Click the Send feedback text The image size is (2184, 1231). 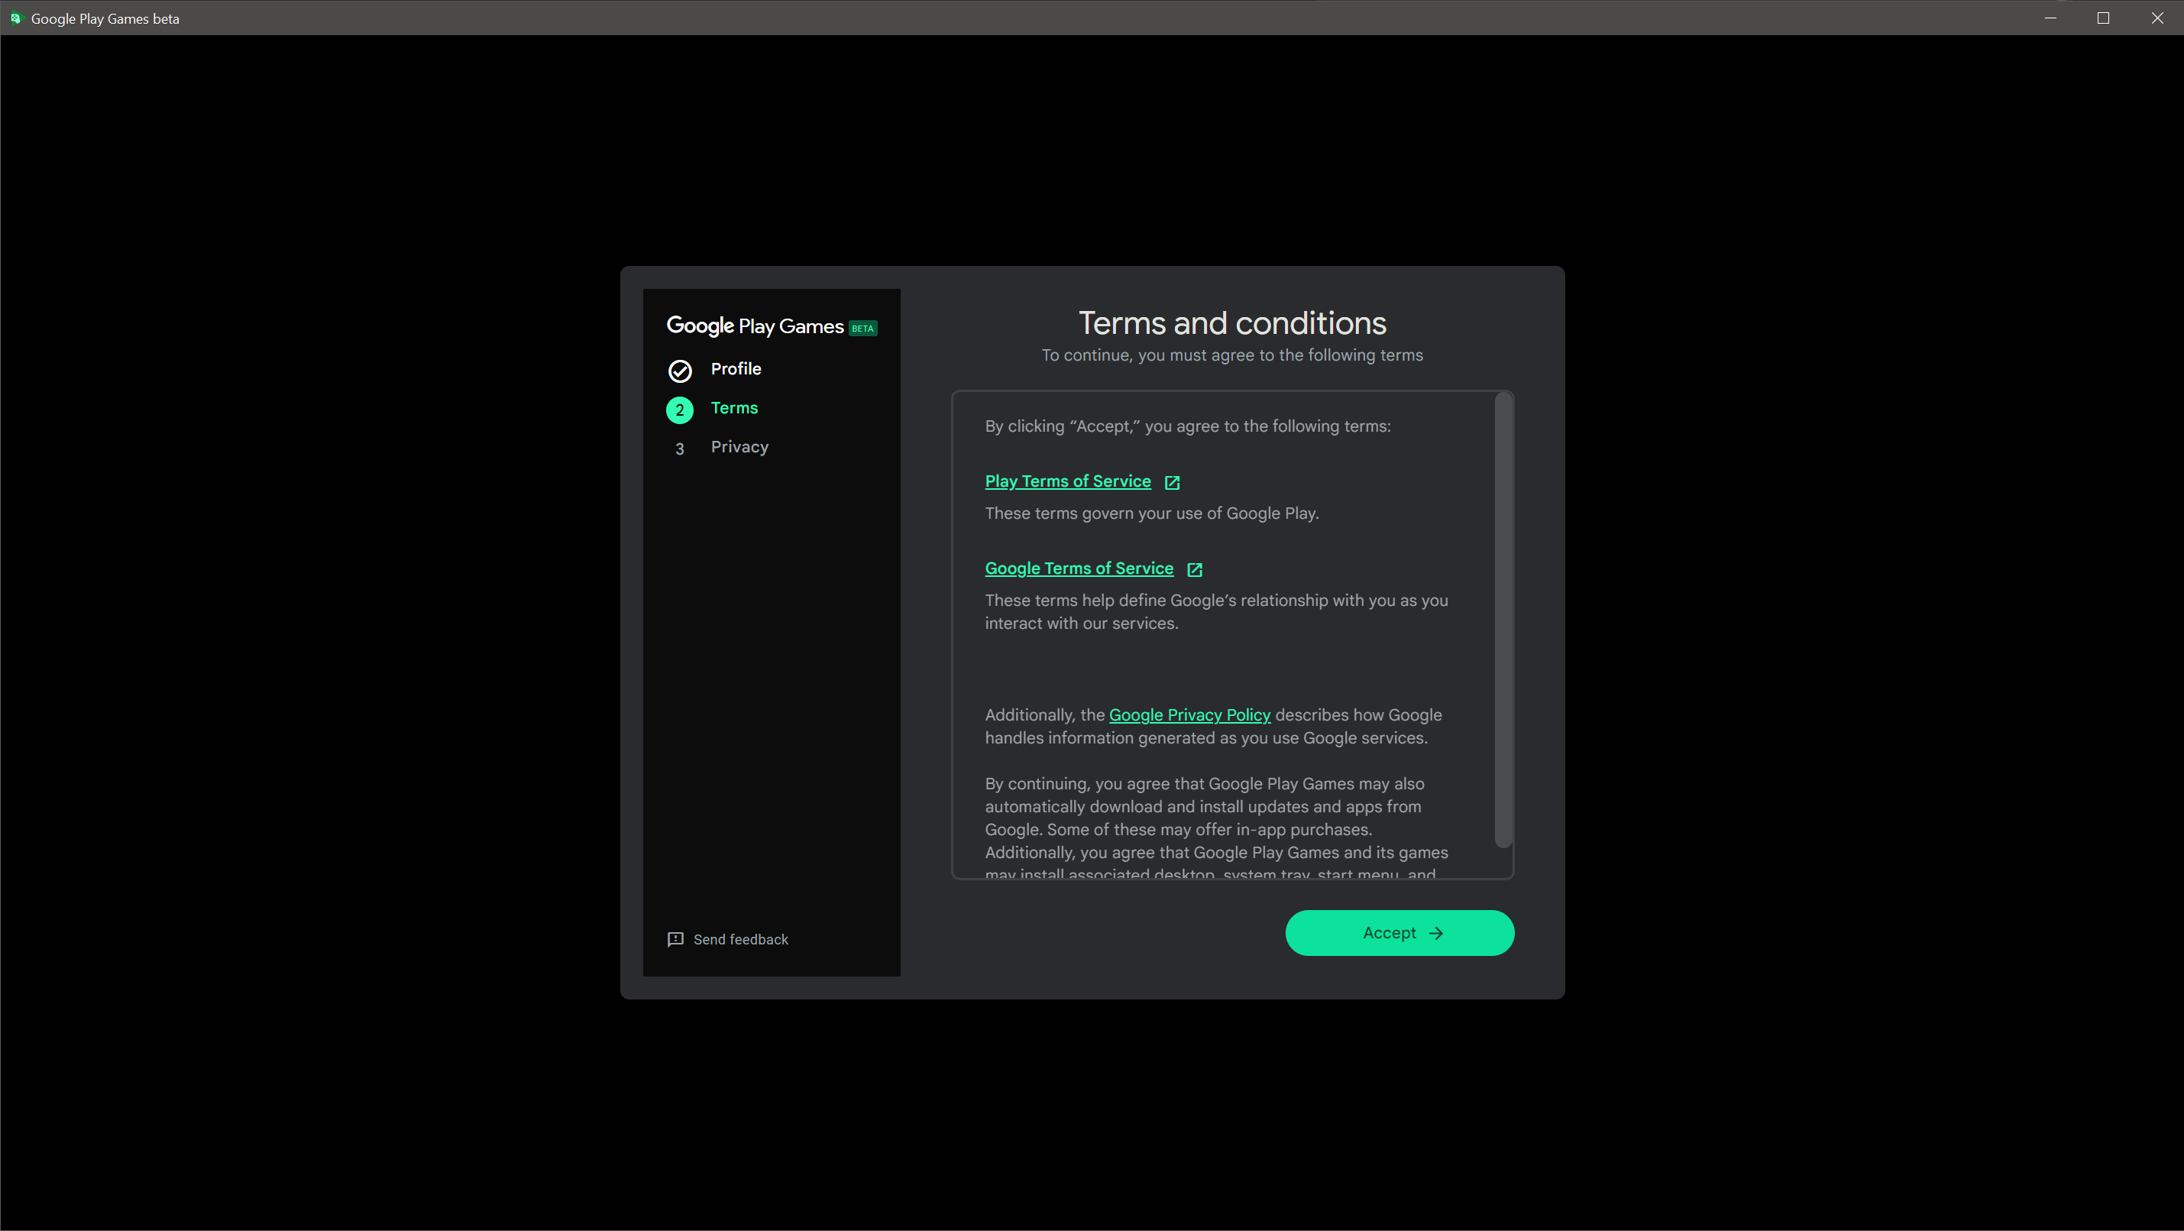point(740,939)
